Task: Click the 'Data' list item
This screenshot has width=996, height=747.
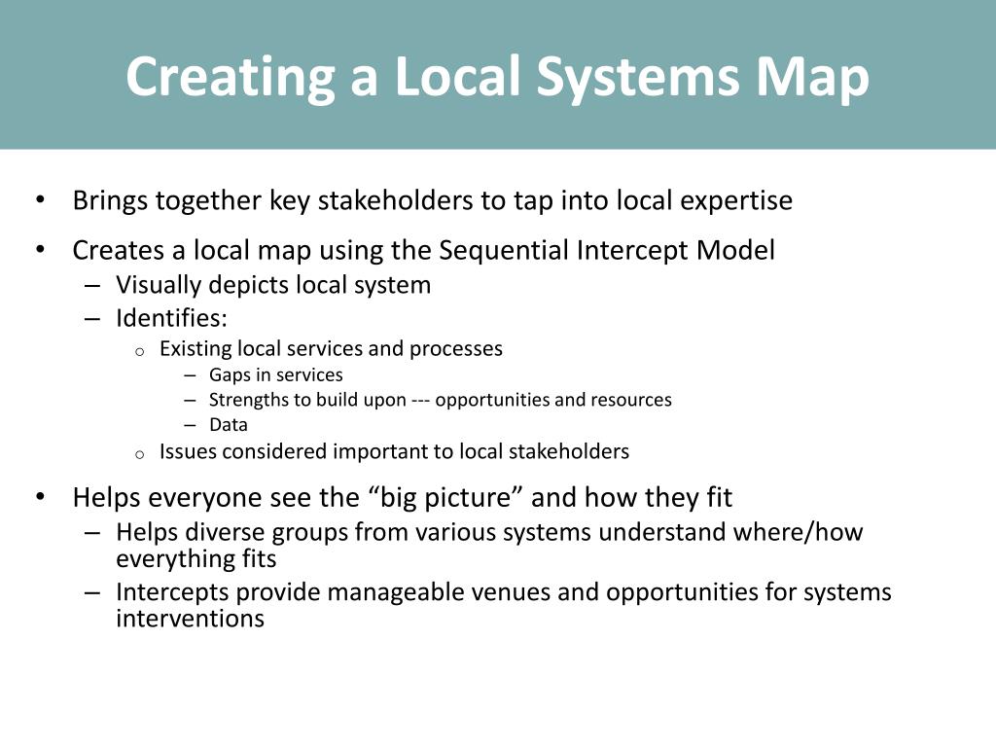Action: pos(228,424)
